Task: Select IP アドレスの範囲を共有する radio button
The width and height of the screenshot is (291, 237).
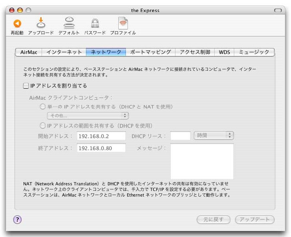Action: click(x=42, y=126)
